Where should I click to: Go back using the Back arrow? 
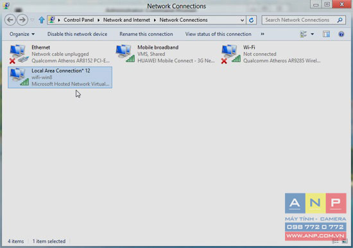click(10, 20)
